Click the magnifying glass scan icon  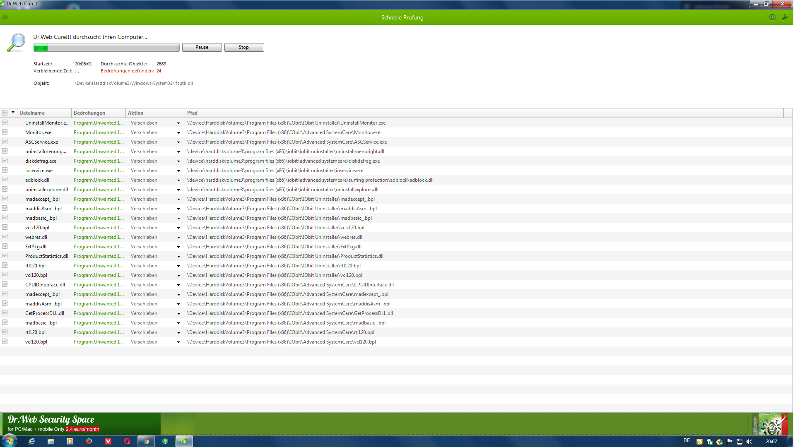point(17,43)
